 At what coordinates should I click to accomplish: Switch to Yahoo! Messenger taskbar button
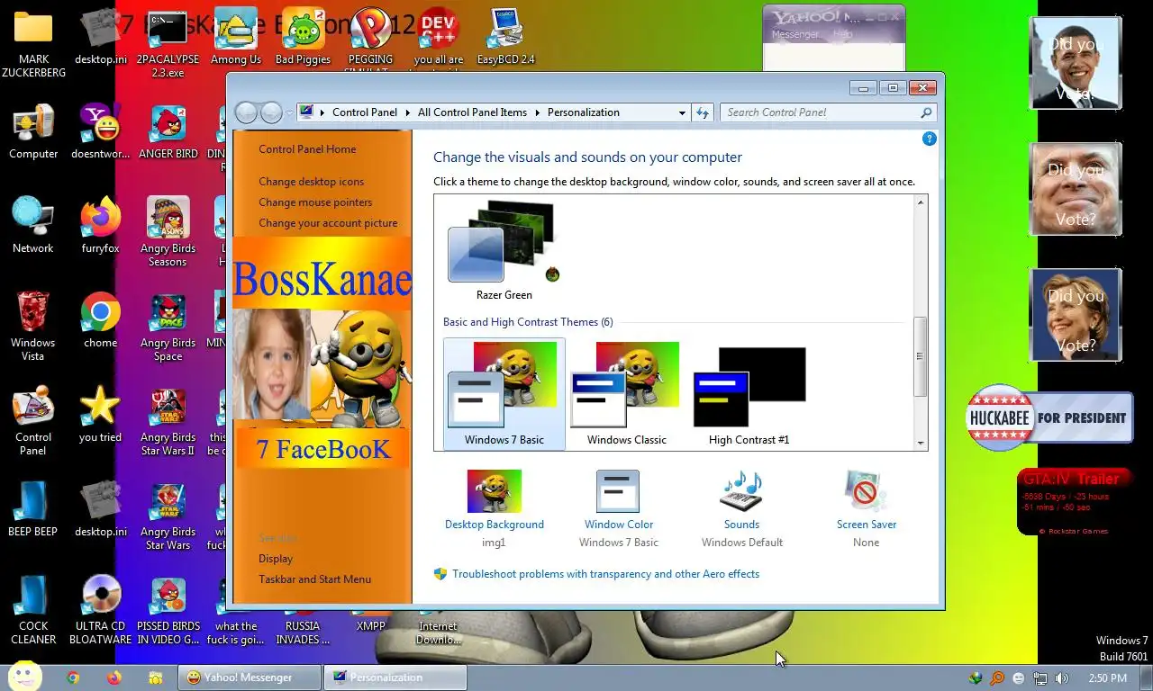click(250, 678)
